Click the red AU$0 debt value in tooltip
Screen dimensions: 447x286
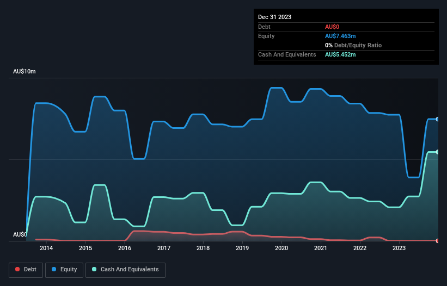[x=332, y=27]
